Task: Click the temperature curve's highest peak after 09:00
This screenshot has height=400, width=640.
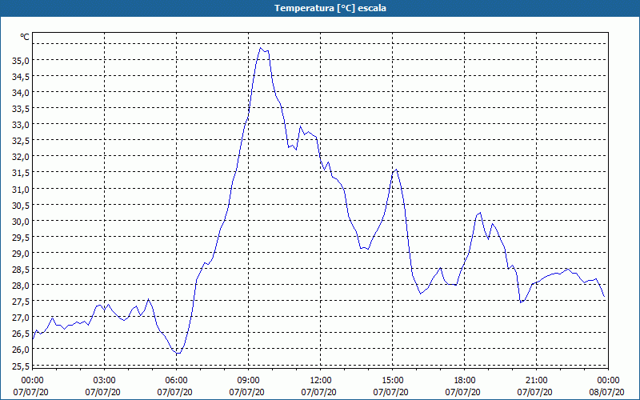Action: click(261, 48)
